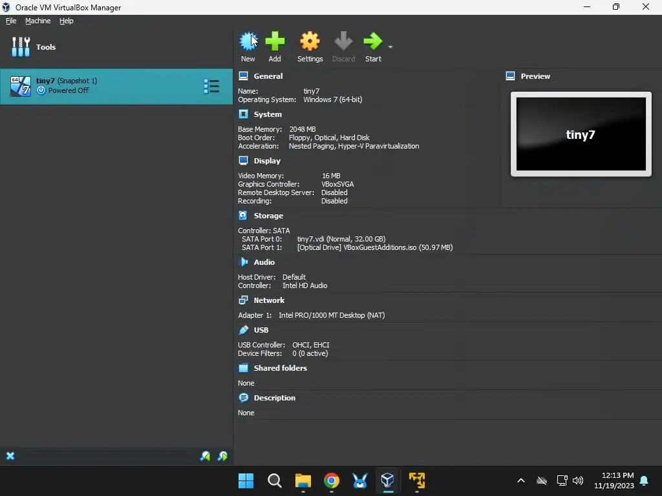
Task: Show hidden system tray icons chevron
Action: pos(521,480)
